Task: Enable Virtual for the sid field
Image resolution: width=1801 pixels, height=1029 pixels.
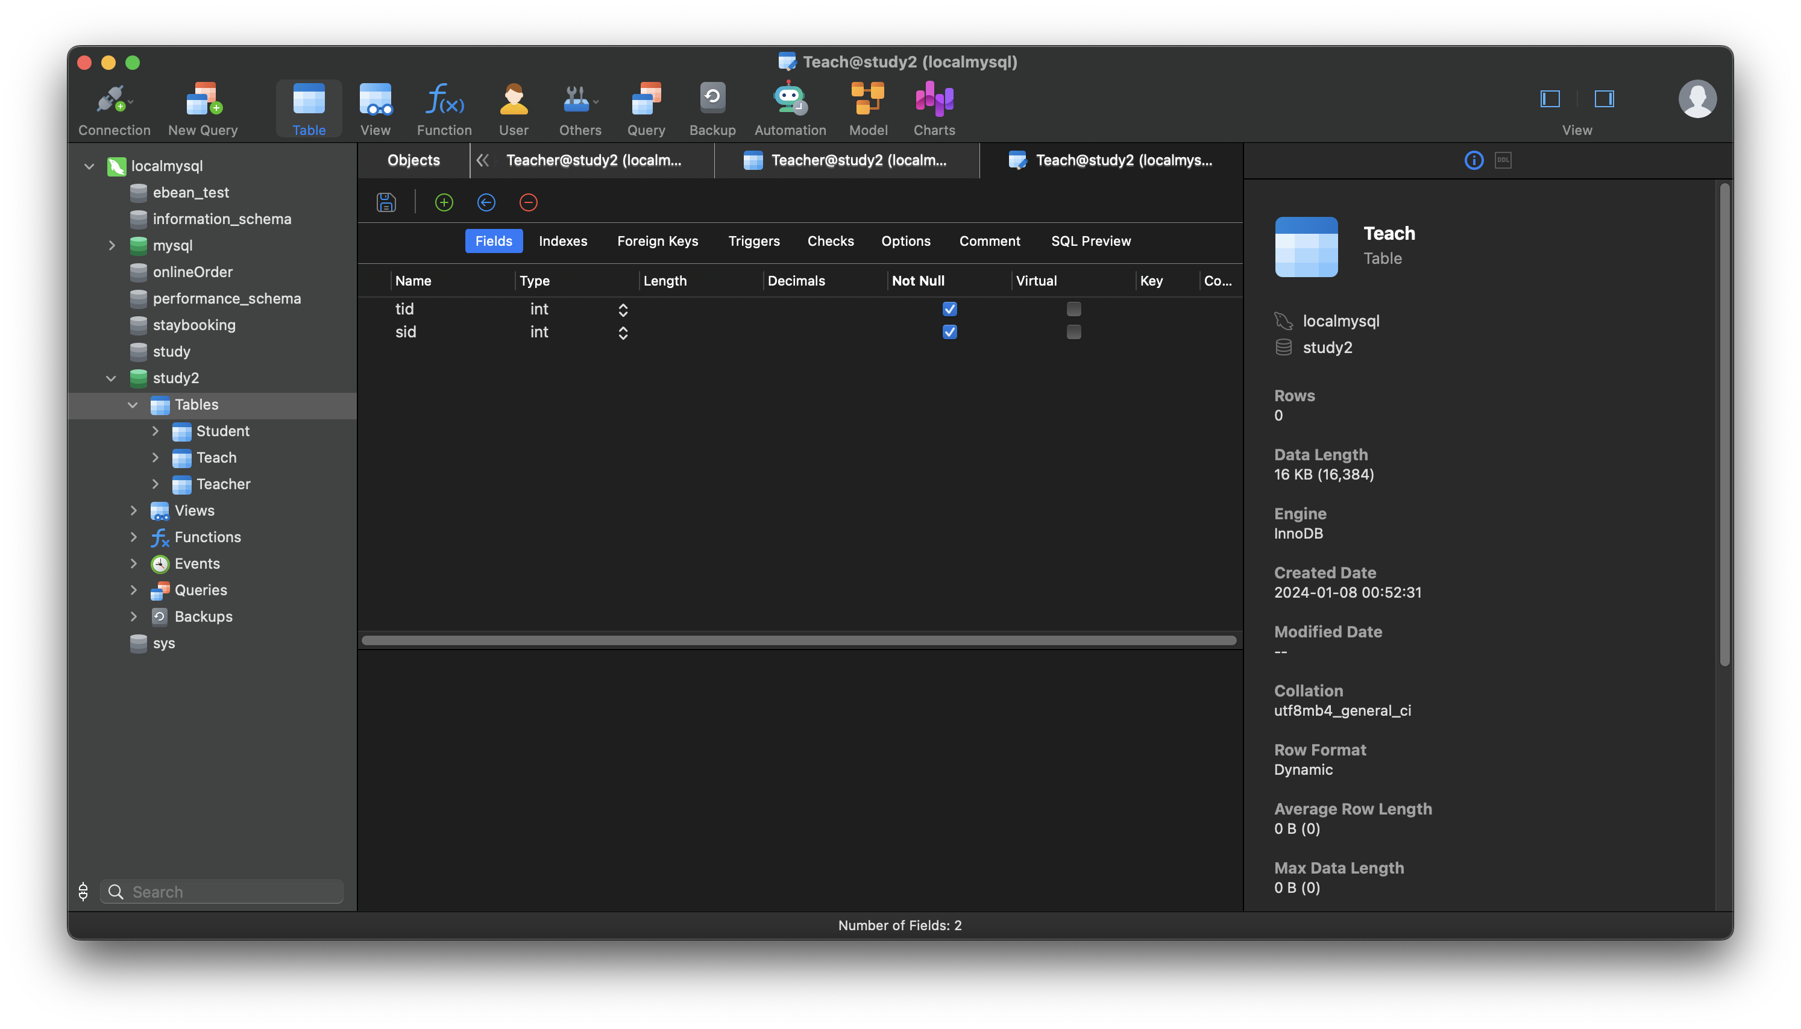Action: (1073, 331)
